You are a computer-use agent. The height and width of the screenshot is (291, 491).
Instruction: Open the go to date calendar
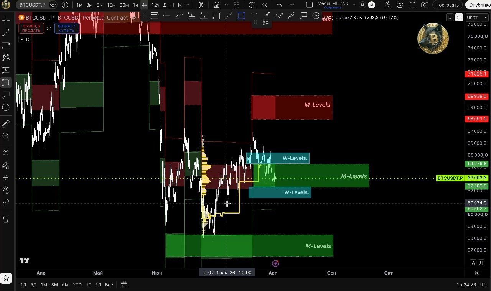point(124,284)
